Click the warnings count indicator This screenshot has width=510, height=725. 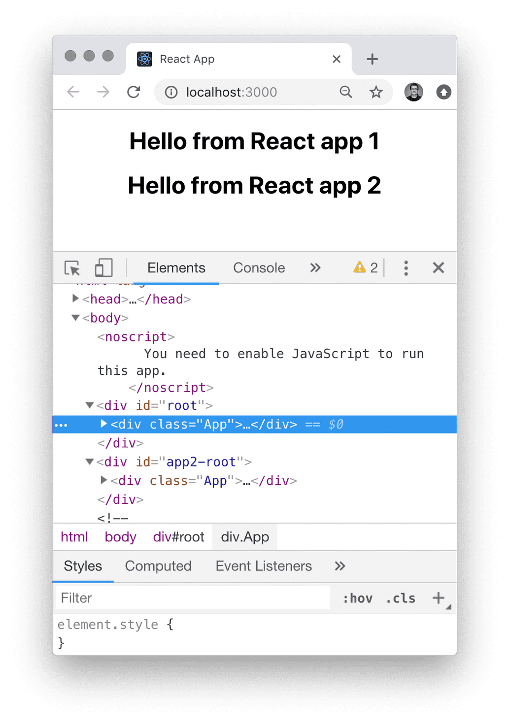point(366,268)
